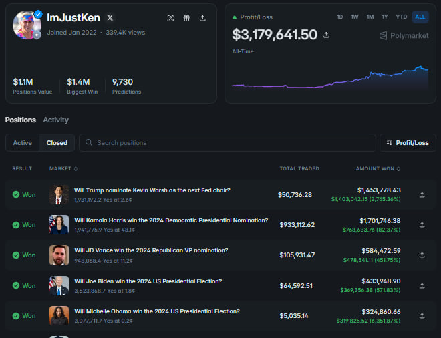This screenshot has height=338, width=441.
Task: Click the ImJustKen username
Action: tap(73, 18)
